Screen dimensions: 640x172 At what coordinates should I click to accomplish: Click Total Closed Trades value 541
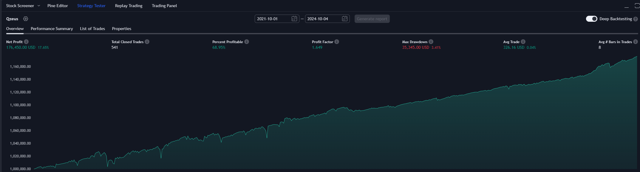115,47
